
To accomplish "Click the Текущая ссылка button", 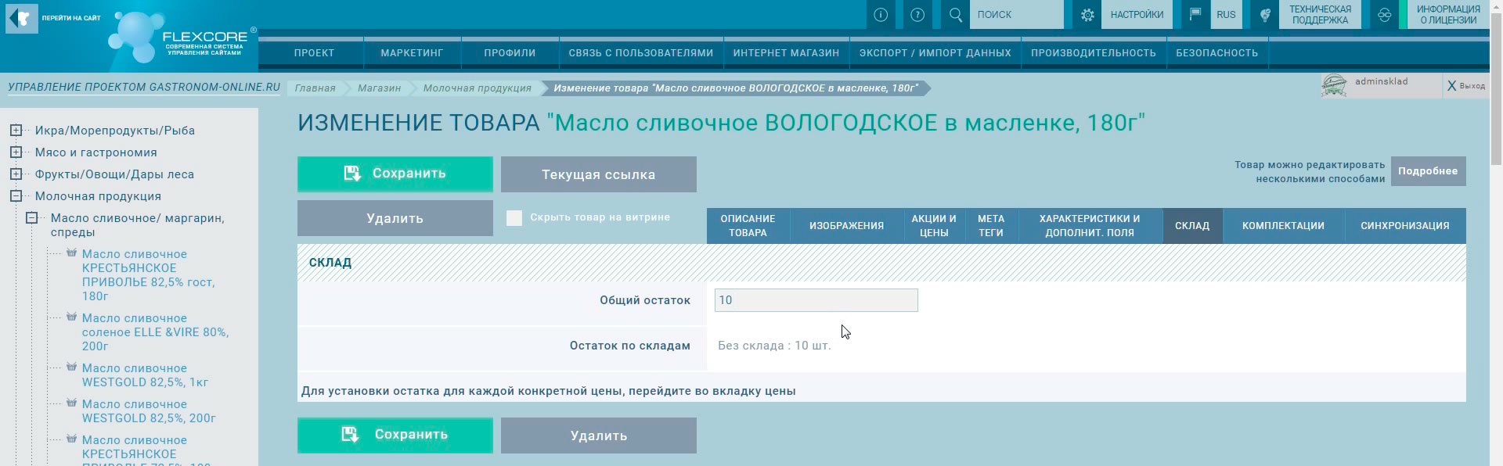I will coord(599,174).
